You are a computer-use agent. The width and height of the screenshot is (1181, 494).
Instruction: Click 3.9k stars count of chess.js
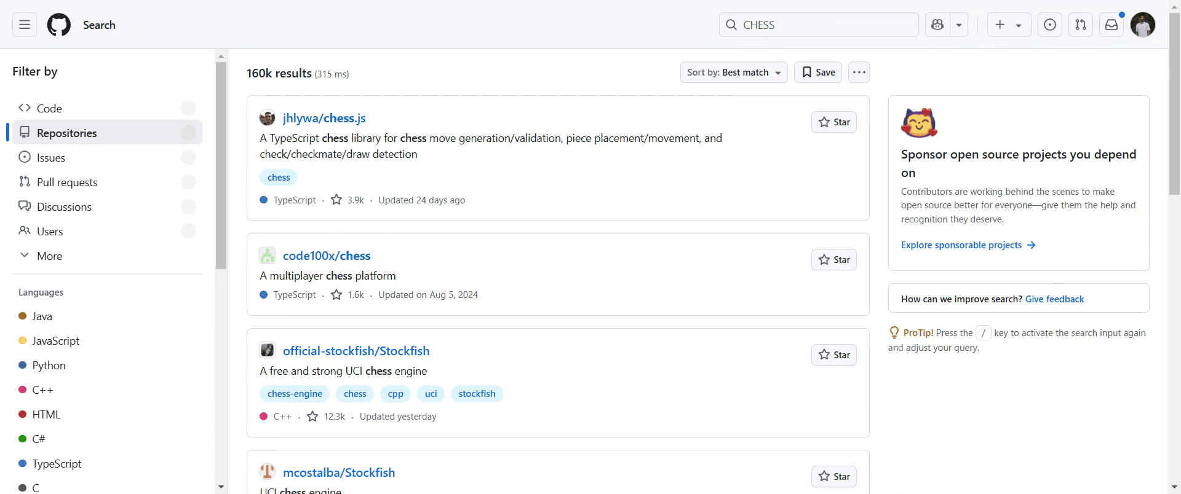click(348, 200)
